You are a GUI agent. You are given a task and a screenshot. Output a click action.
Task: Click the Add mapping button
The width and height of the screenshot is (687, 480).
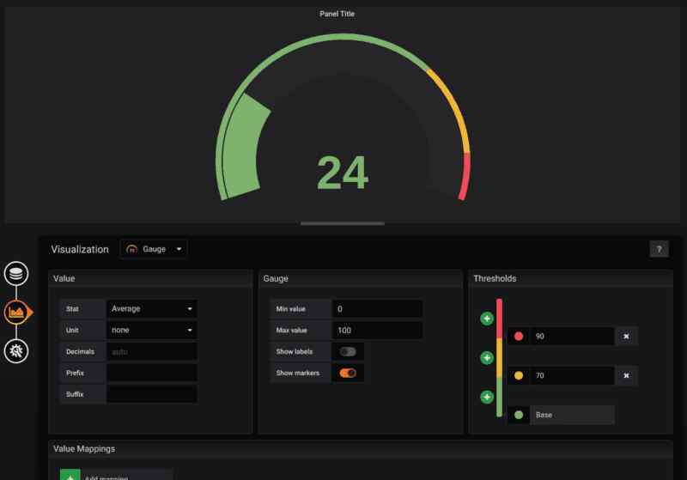click(116, 476)
